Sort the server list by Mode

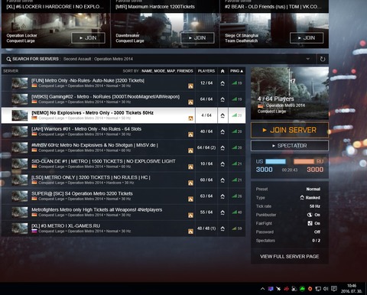[x=160, y=71]
